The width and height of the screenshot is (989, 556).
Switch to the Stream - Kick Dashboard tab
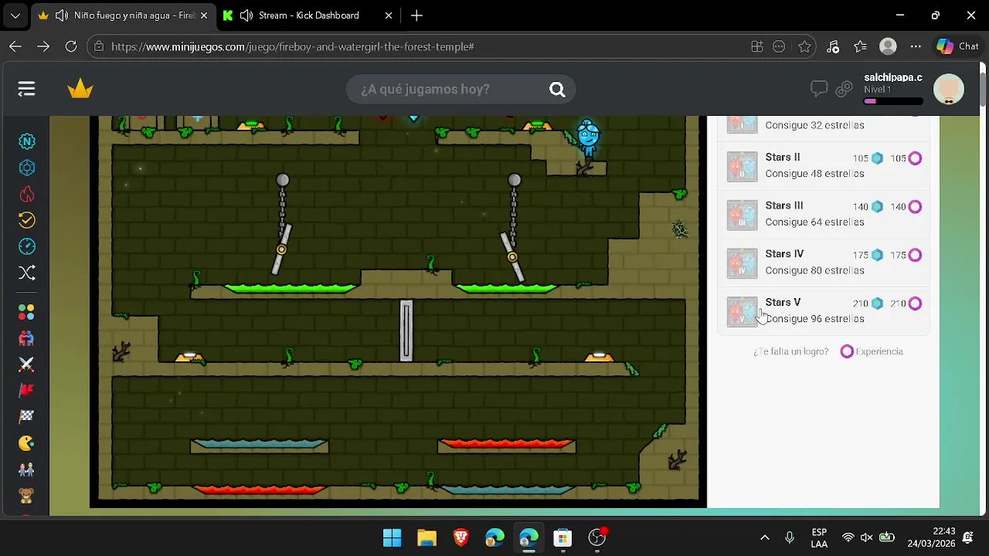[309, 15]
